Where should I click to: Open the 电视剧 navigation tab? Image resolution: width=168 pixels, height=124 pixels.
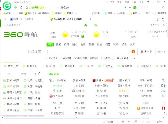coord(48,66)
